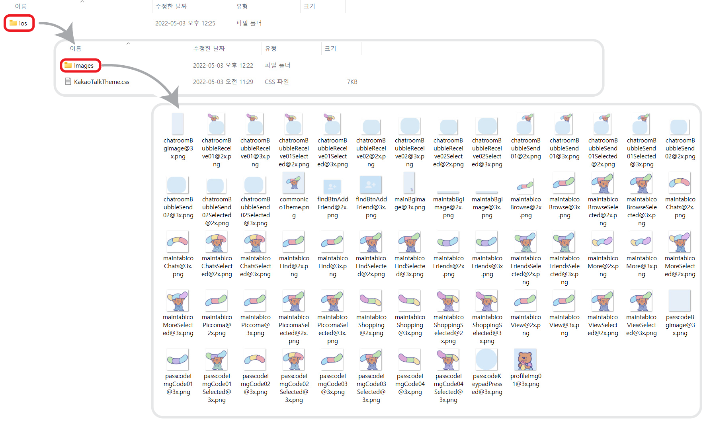Viewport: 709px width, 425px height.
Task: Sort ios folder list by 이름 column
Action: 76,49
